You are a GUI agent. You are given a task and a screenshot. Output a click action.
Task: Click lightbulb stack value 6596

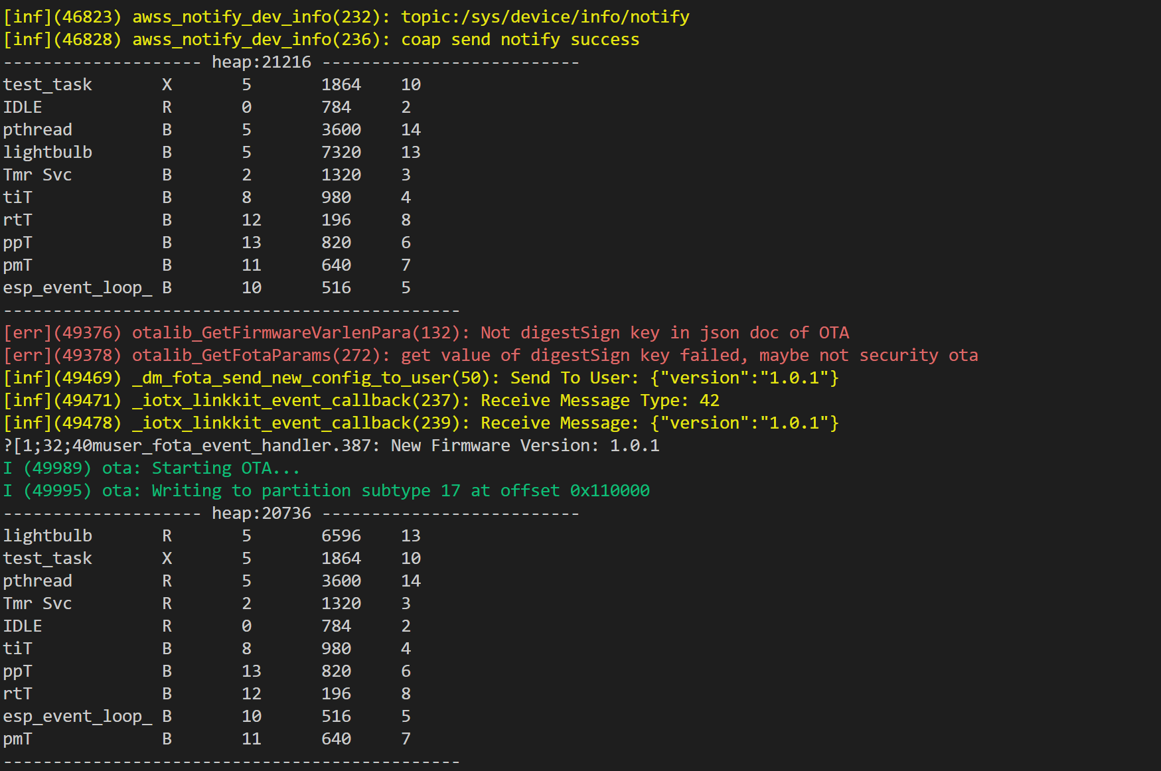341,536
